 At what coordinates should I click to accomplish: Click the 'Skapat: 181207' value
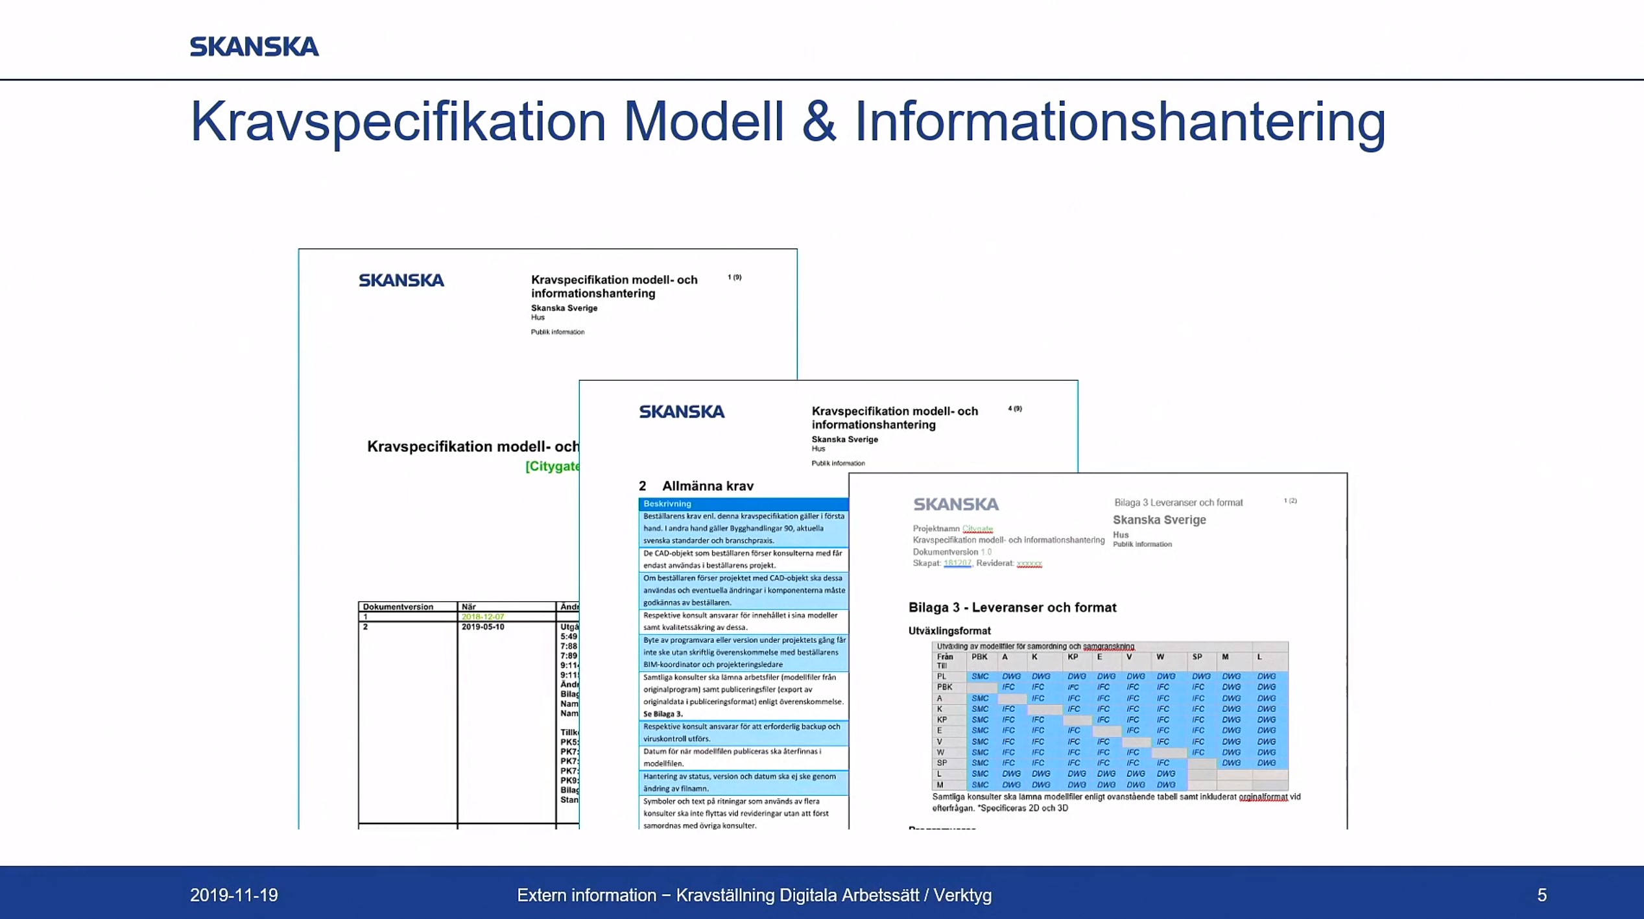(942, 563)
